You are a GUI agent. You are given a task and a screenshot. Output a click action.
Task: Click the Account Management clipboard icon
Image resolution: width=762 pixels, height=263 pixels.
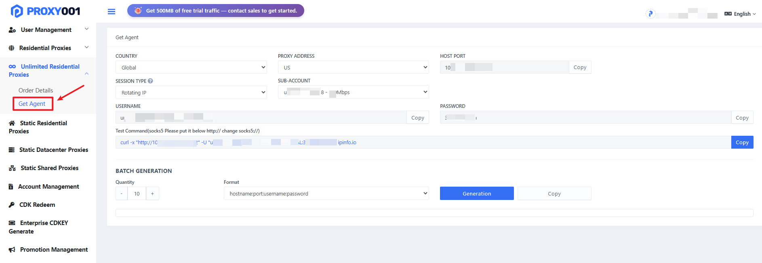click(11, 187)
